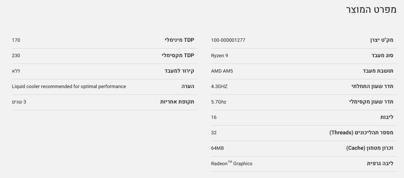The width and height of the screenshot is (404, 178).
Task: Click the 'ליבות' cores label
Action: click(387, 117)
